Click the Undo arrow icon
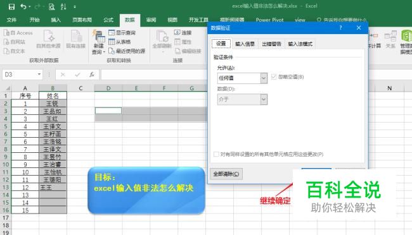412x235 pixels. click(x=23, y=6)
